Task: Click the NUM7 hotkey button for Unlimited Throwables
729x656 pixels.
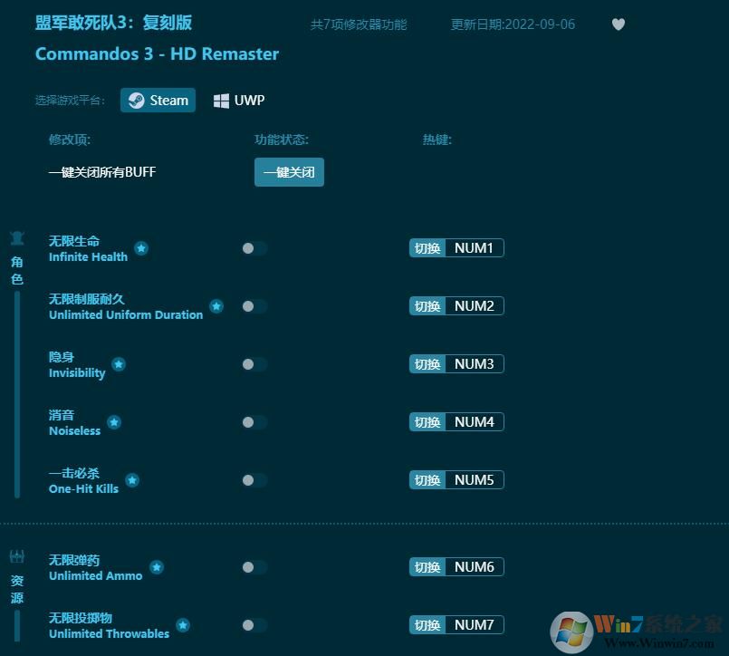Action: (x=456, y=624)
